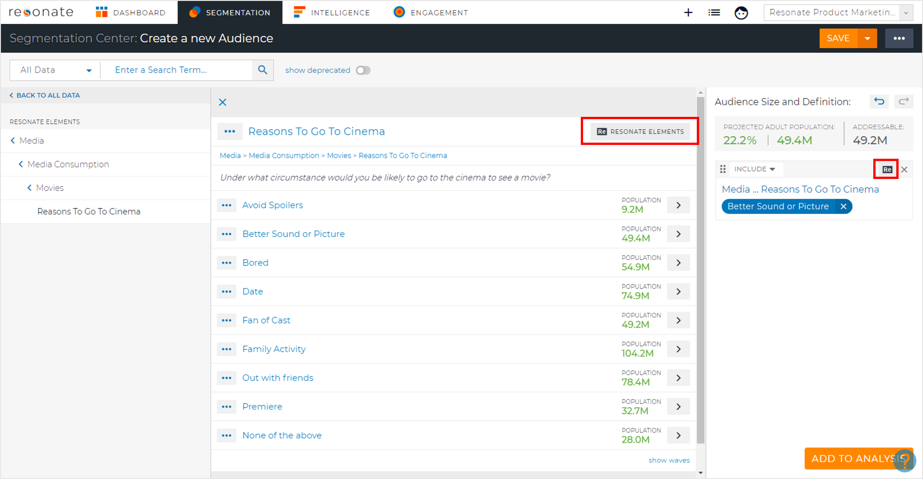Click the scrollbar up arrow of attribute list
The width and height of the screenshot is (923, 479).
click(701, 92)
